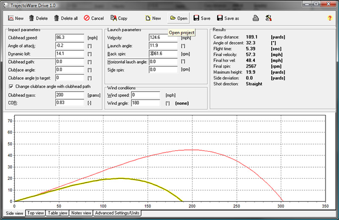
Task: Click the Save as toolbar button
Action: coord(228,18)
